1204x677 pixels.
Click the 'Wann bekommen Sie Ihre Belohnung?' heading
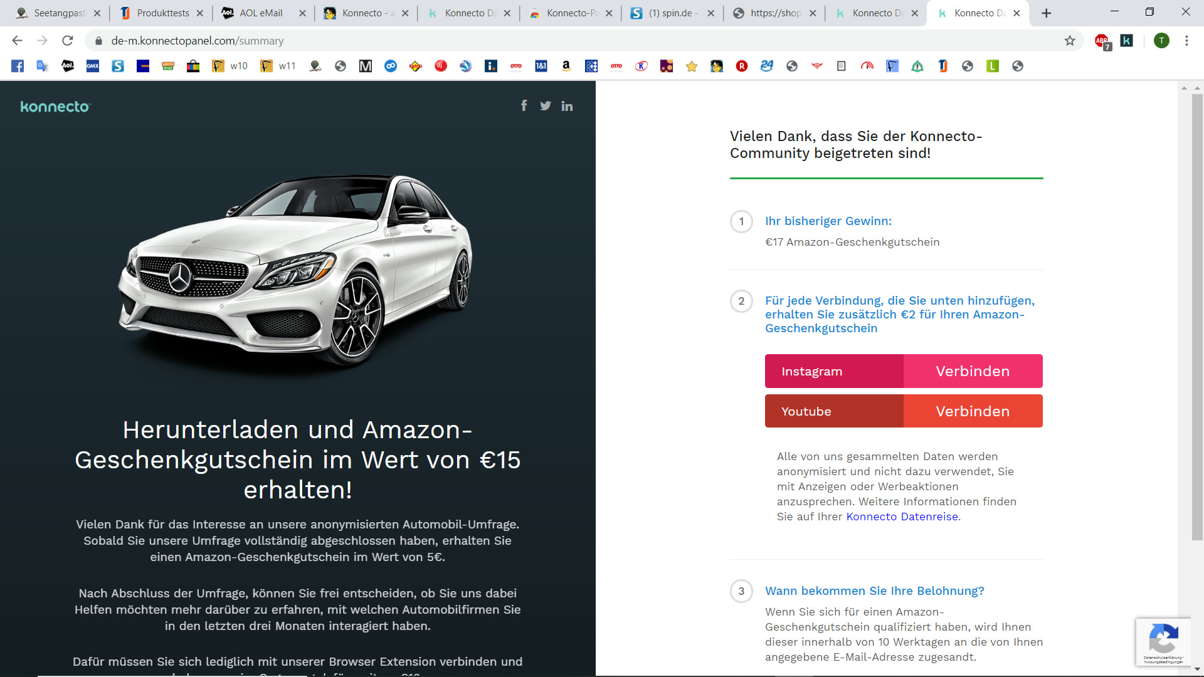click(x=874, y=591)
